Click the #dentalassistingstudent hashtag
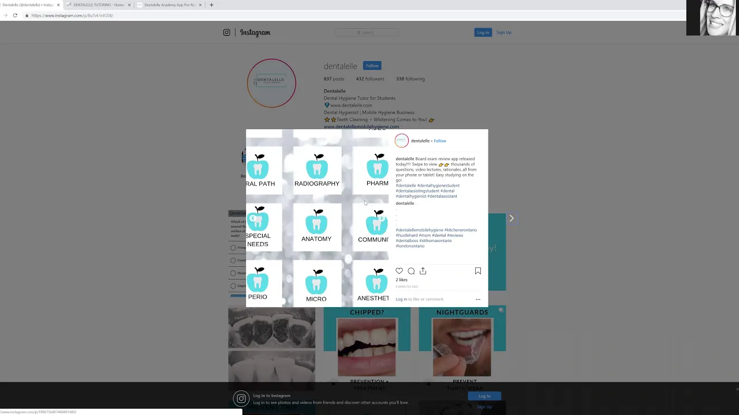 [417, 191]
